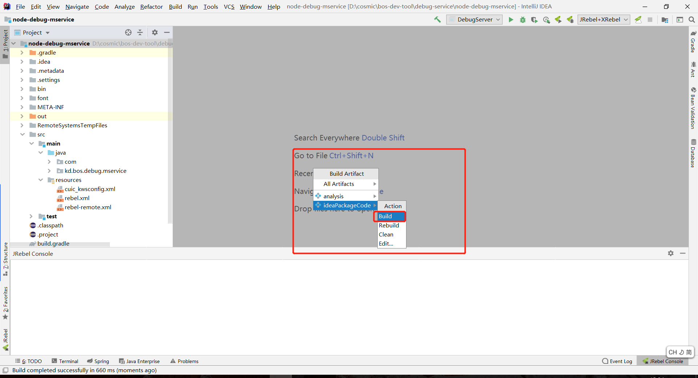Open the File menu
The width and height of the screenshot is (698, 378).
20,7
